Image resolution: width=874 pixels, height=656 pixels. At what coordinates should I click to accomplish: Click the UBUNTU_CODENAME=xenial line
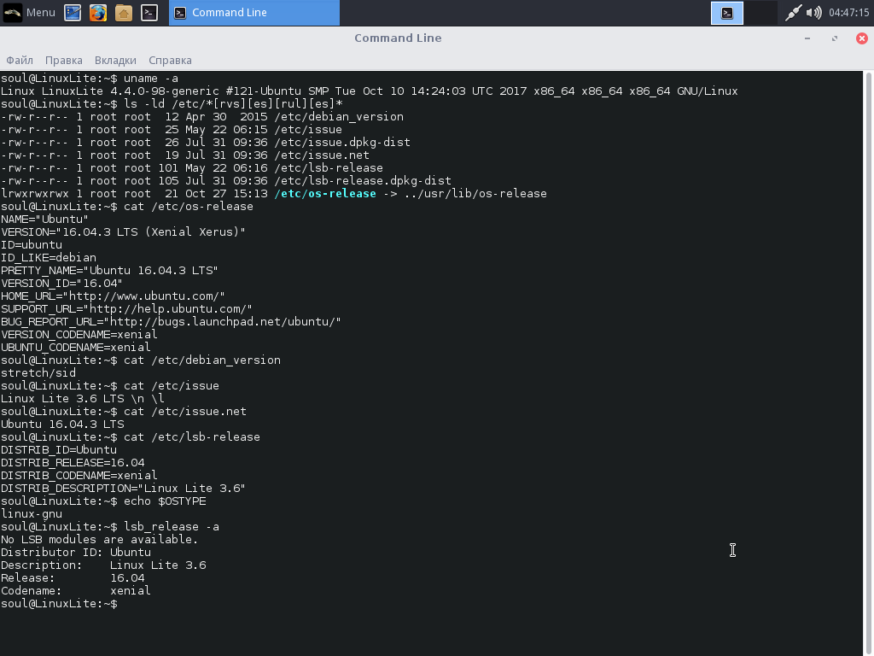(76, 348)
